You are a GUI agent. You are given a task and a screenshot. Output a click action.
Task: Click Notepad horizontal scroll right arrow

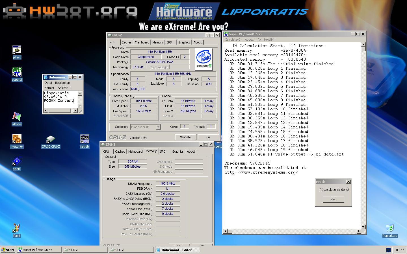pos(75,111)
